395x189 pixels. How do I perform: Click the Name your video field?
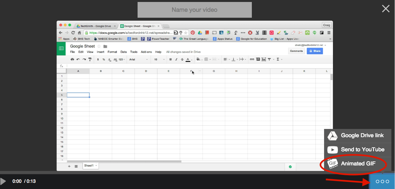[x=194, y=10]
